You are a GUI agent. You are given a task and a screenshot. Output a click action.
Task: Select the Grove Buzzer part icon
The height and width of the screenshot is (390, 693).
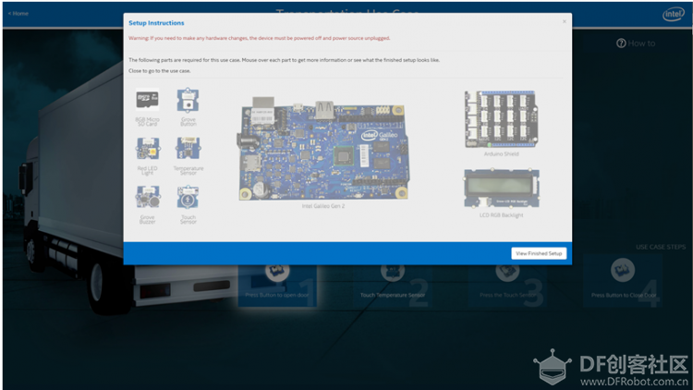pyautogui.click(x=148, y=197)
